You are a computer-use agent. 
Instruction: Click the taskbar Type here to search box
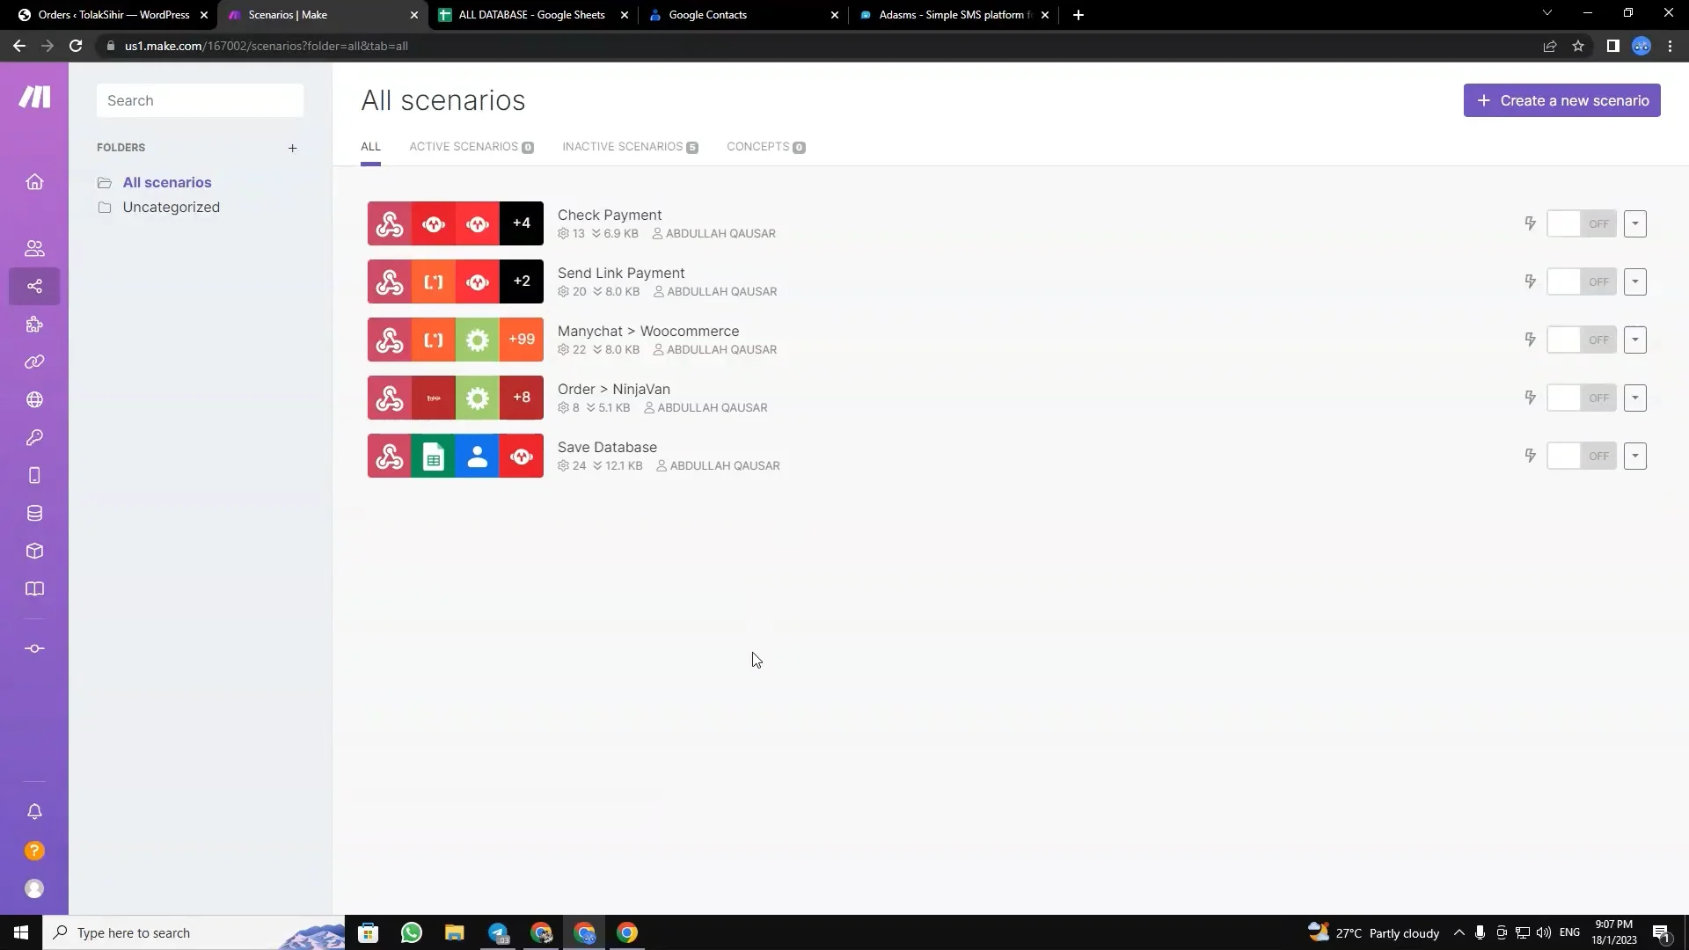(194, 932)
